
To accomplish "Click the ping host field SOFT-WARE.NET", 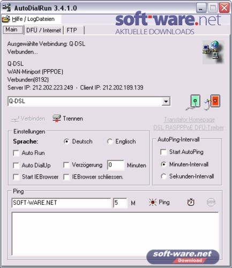I will coord(61,203).
